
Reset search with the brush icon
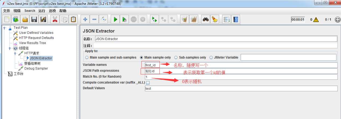tap(215, 19)
